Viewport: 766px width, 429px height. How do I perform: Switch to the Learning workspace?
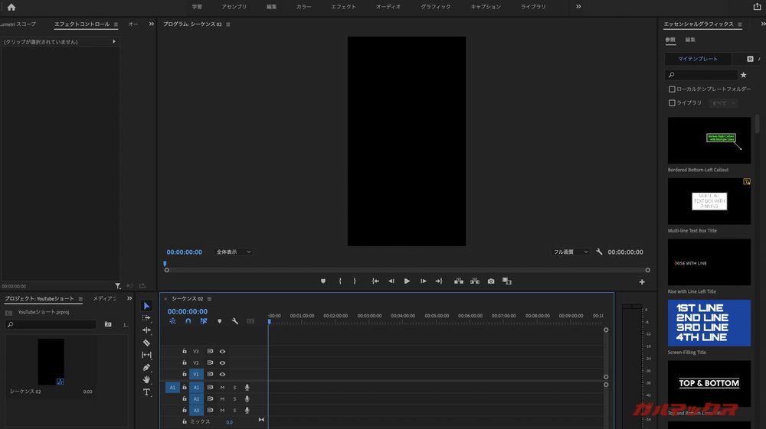[x=197, y=7]
